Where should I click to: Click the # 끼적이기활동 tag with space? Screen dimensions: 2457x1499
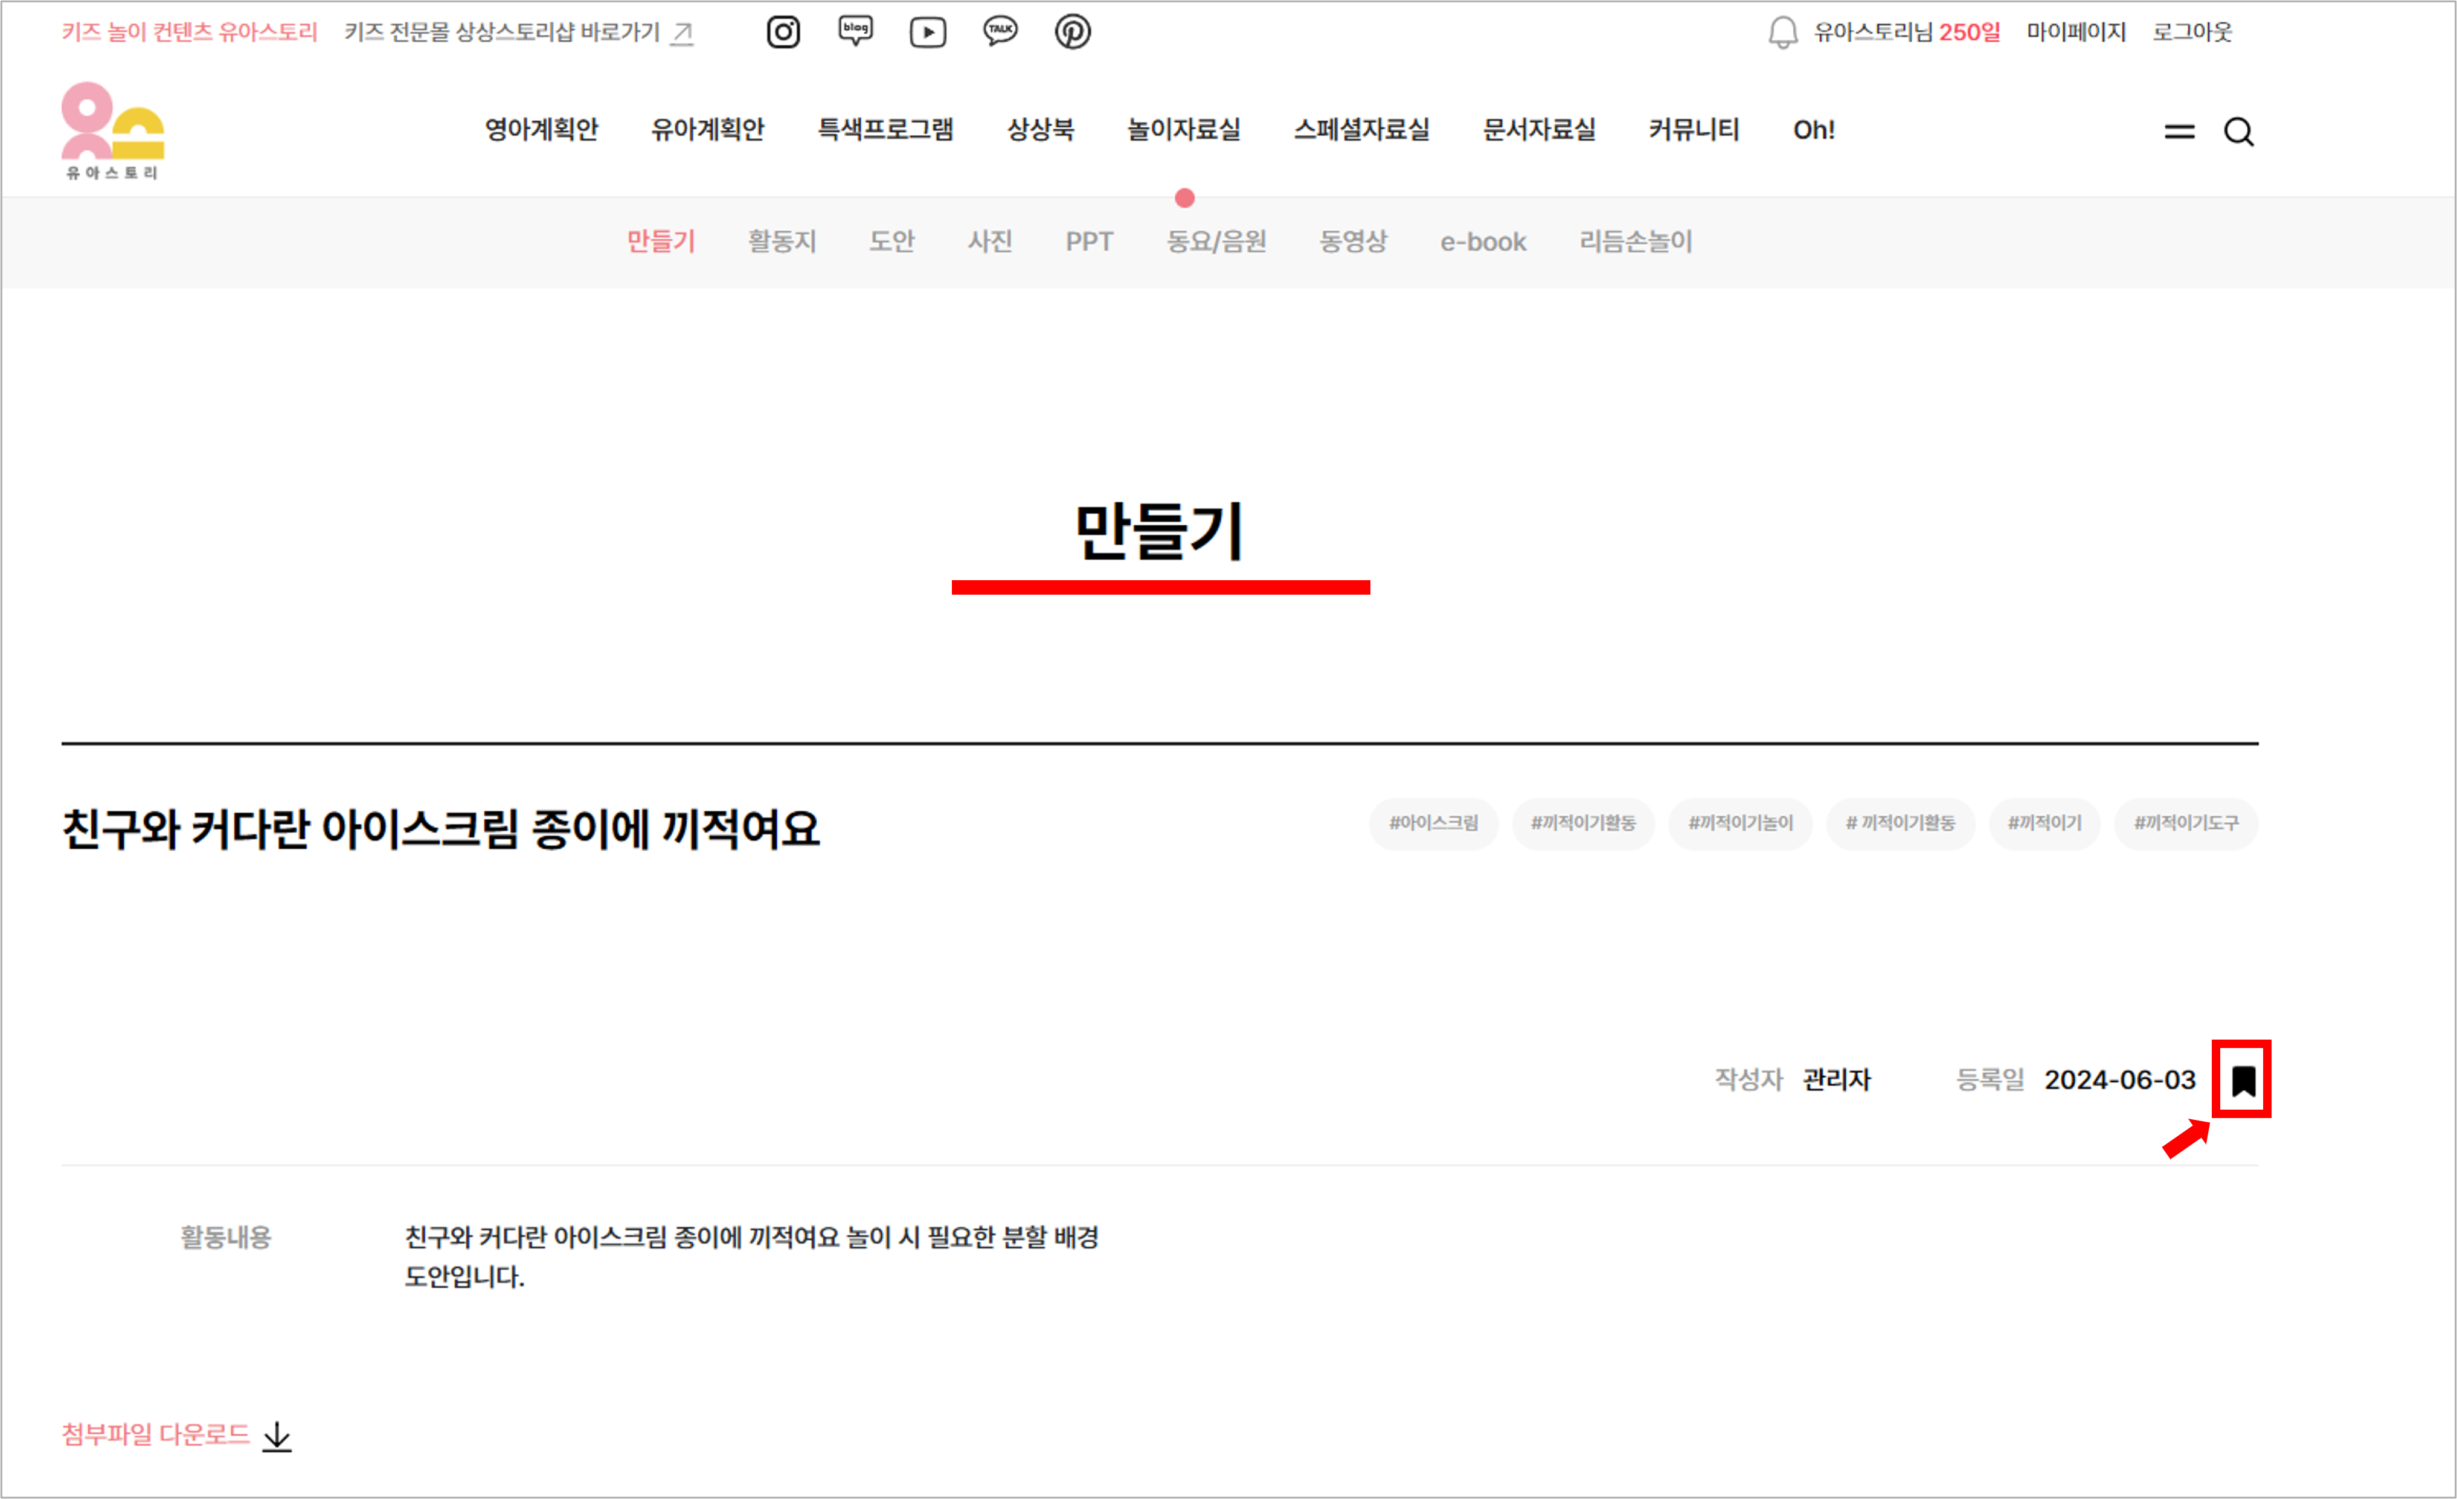click(x=1900, y=823)
